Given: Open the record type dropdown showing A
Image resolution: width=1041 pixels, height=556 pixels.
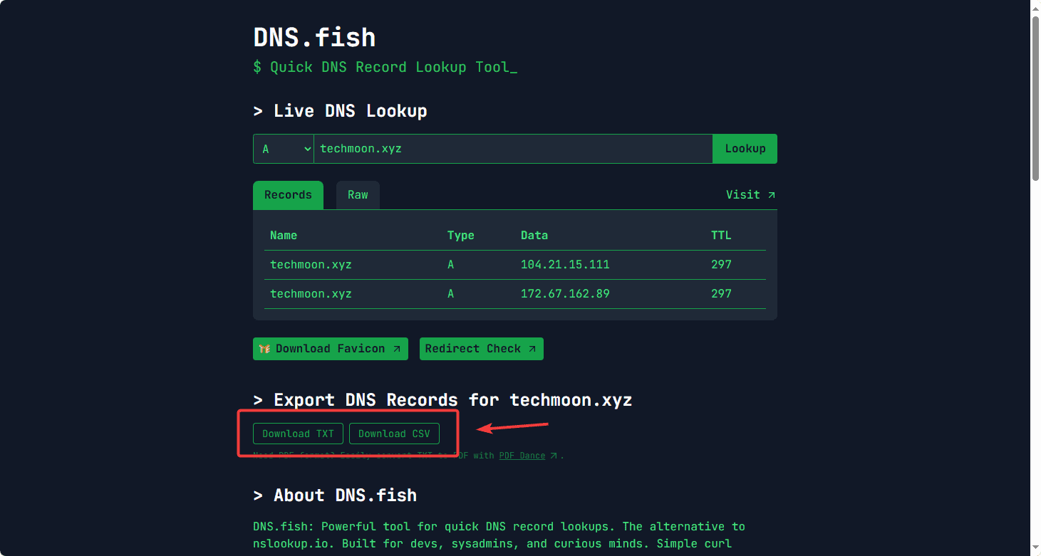Looking at the screenshot, I should (x=284, y=149).
